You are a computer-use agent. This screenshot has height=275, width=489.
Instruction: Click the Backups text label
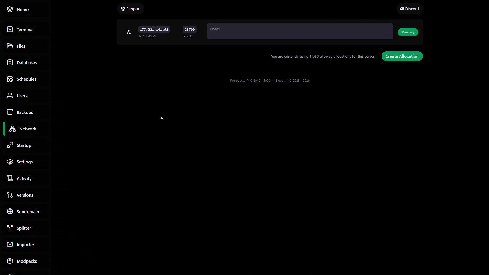[25, 112]
